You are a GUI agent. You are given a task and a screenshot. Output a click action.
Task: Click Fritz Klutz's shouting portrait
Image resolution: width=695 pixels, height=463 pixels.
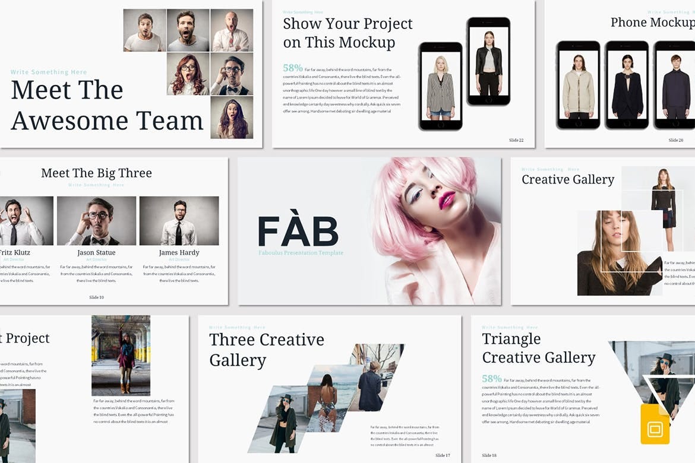click(x=27, y=220)
